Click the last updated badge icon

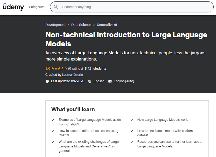point(47,81)
